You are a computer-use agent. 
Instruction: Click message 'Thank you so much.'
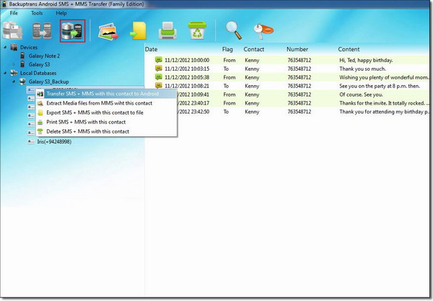pyautogui.click(x=362, y=69)
